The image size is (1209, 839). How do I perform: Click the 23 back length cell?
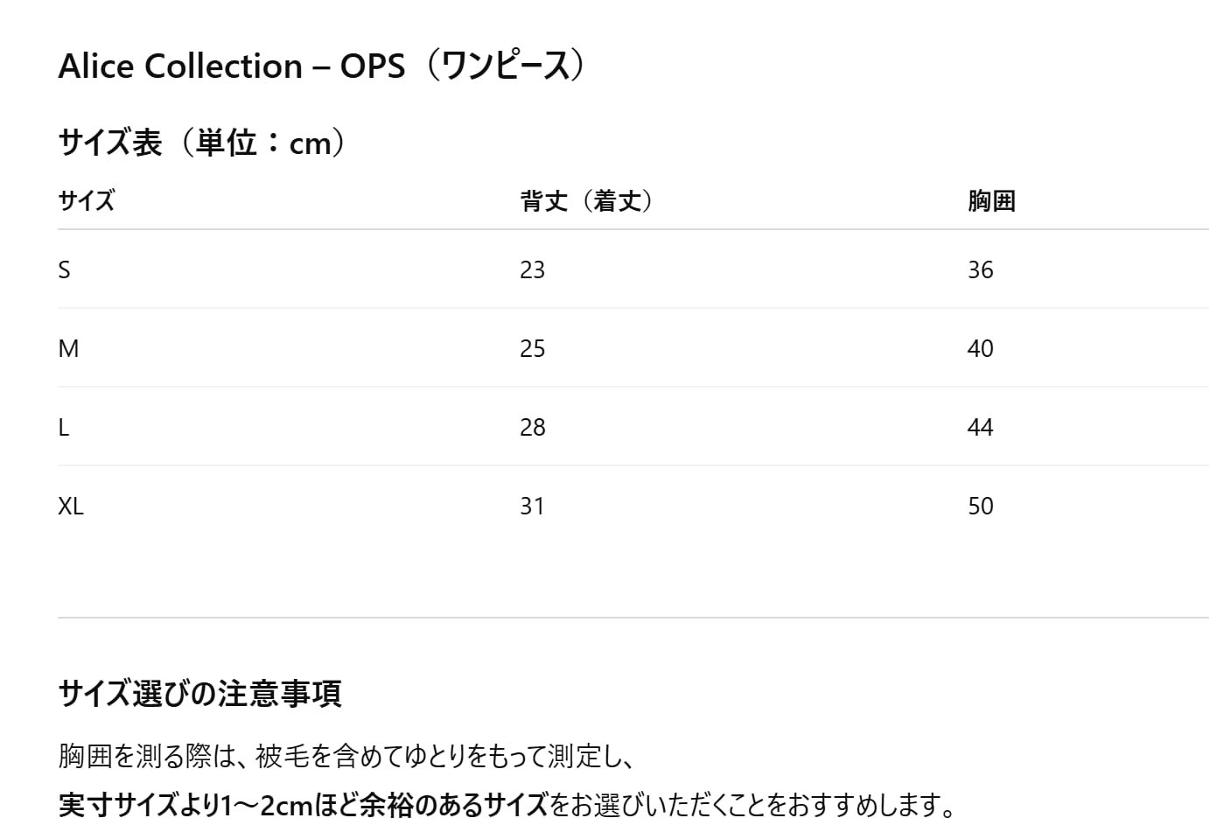click(532, 269)
